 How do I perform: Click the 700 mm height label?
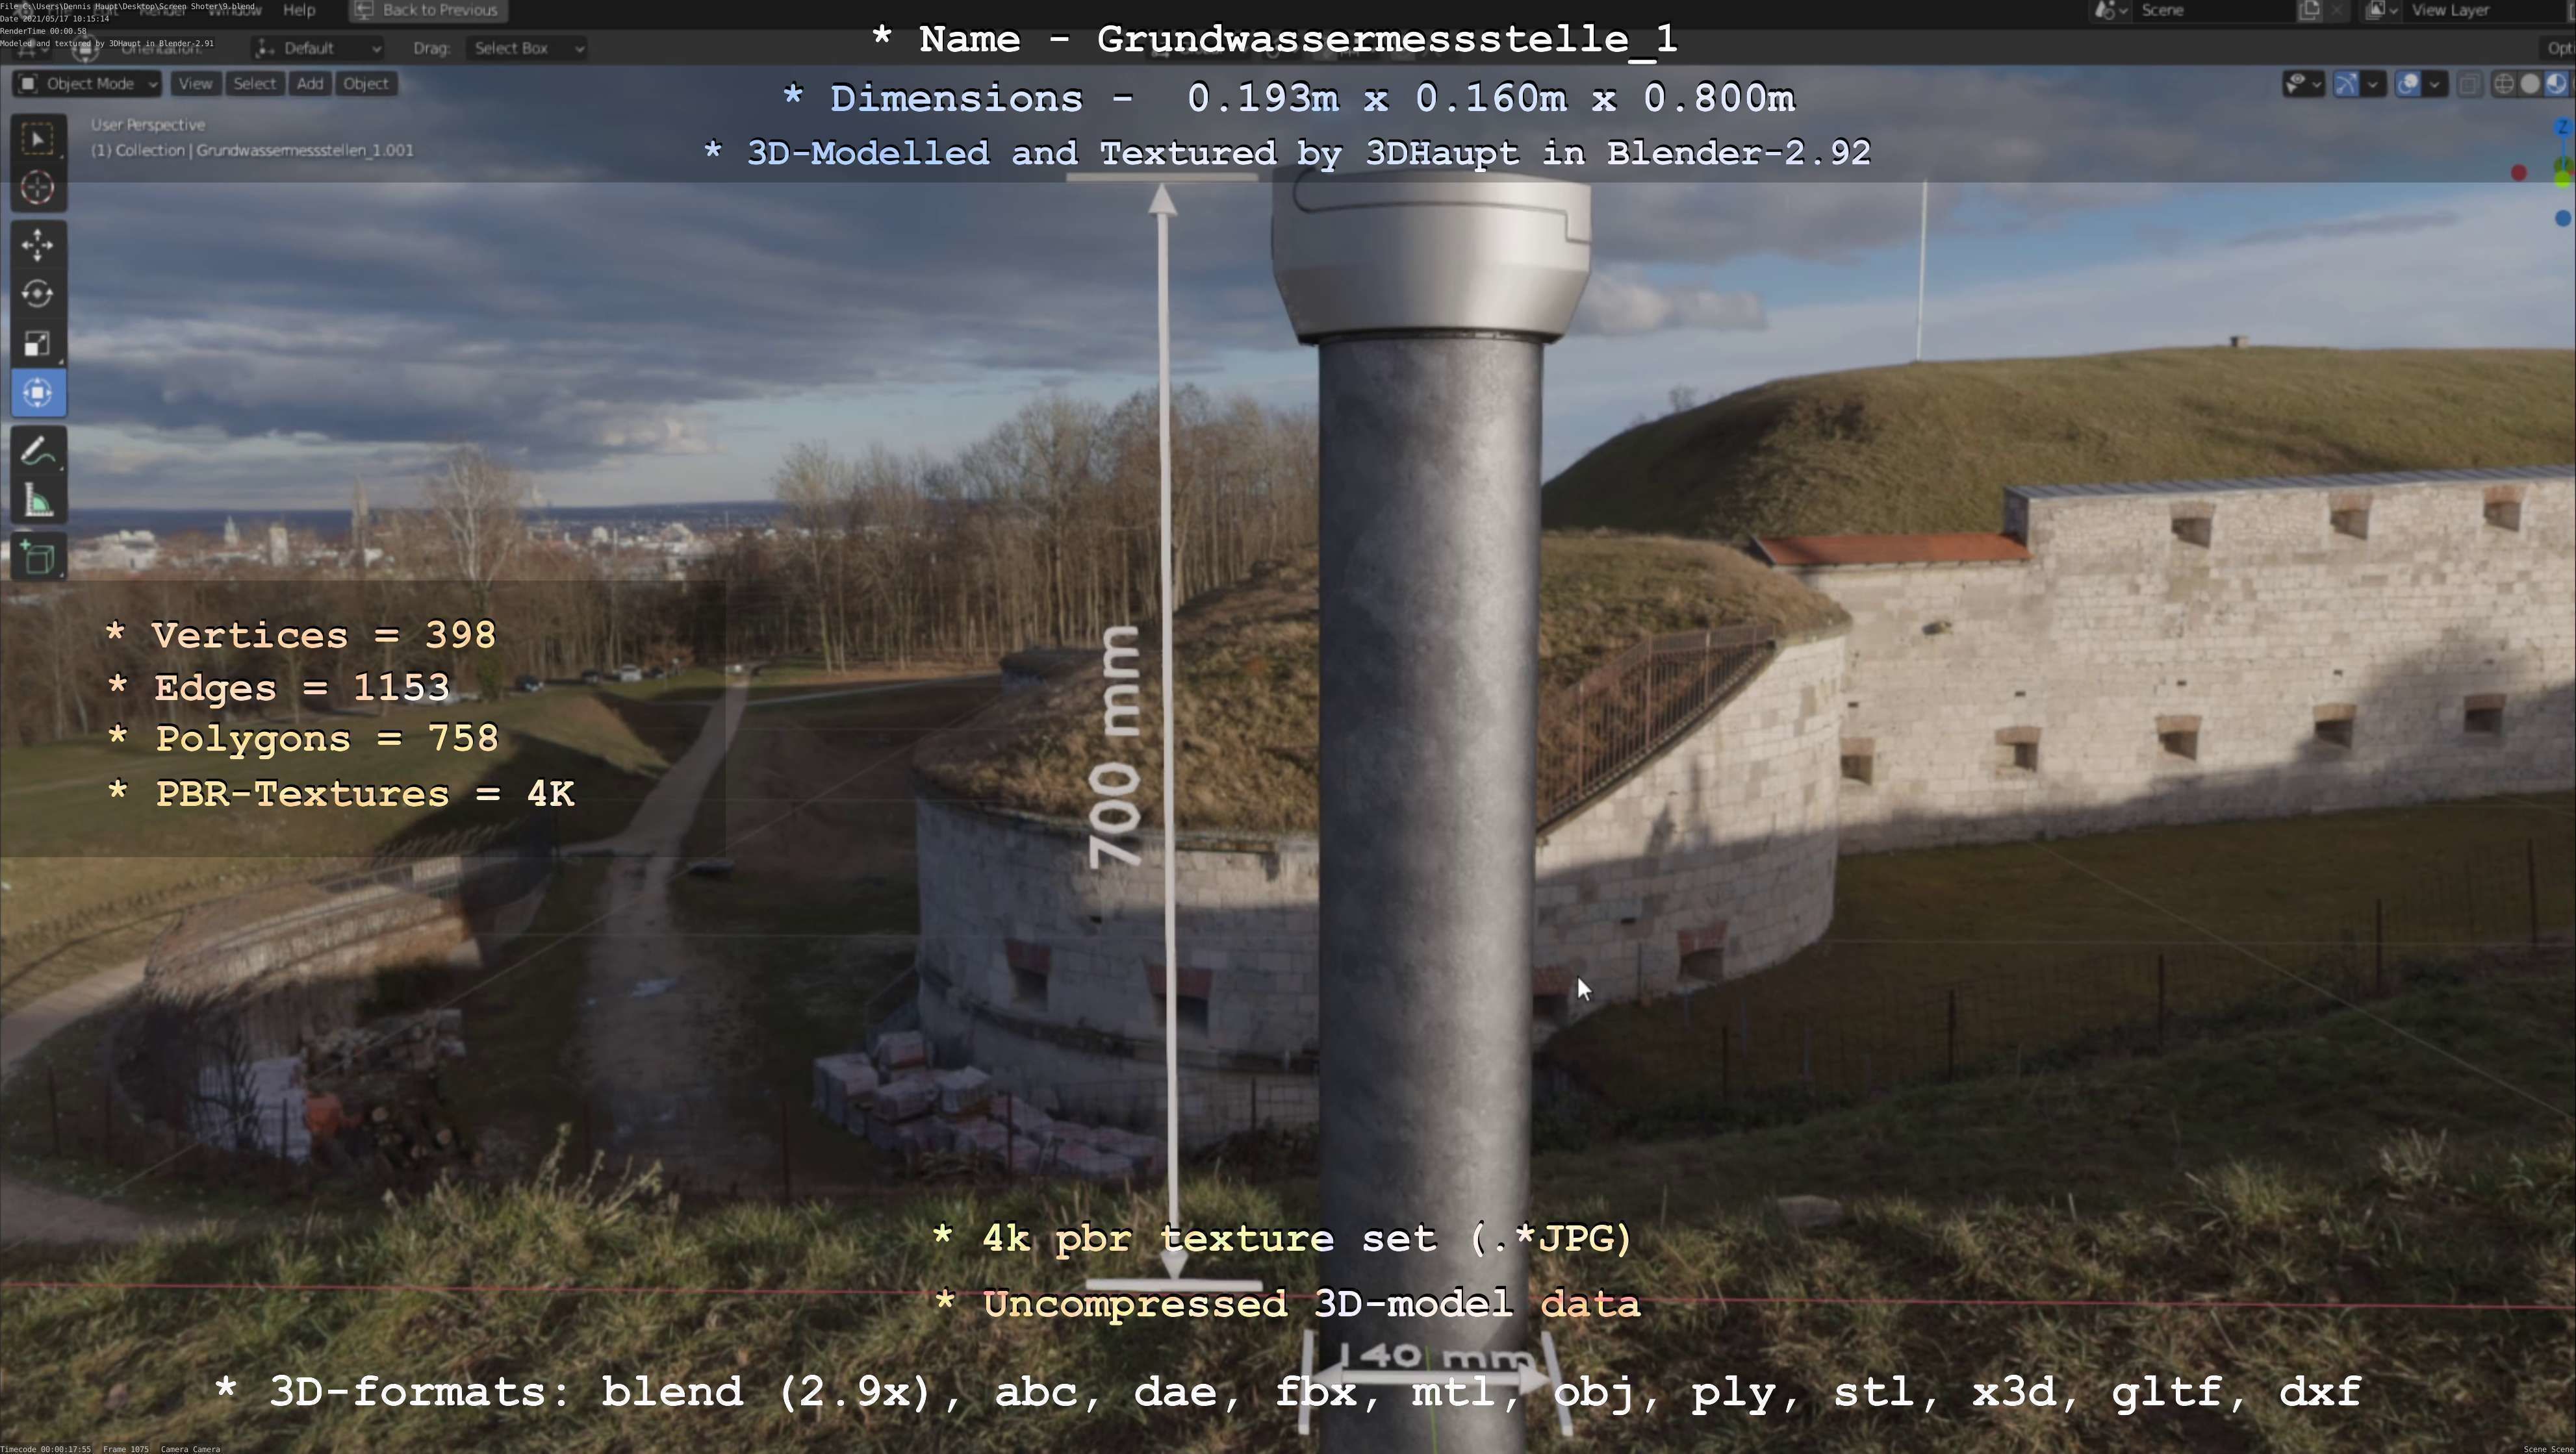point(1115,747)
